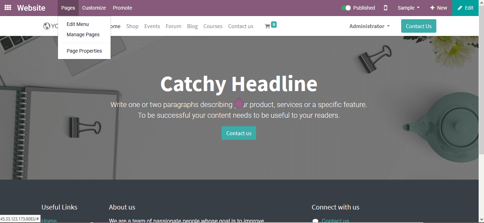Click the Edit pencil button
Image resolution: width=484 pixels, height=223 pixels.
(465, 7)
